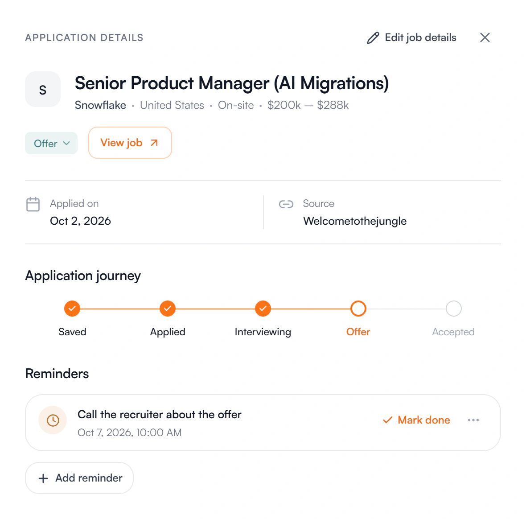Click the source value 'Welcometothejungle'
The image size is (526, 519).
click(355, 221)
